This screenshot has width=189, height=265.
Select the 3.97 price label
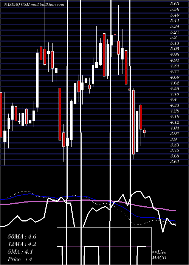[175, 134]
